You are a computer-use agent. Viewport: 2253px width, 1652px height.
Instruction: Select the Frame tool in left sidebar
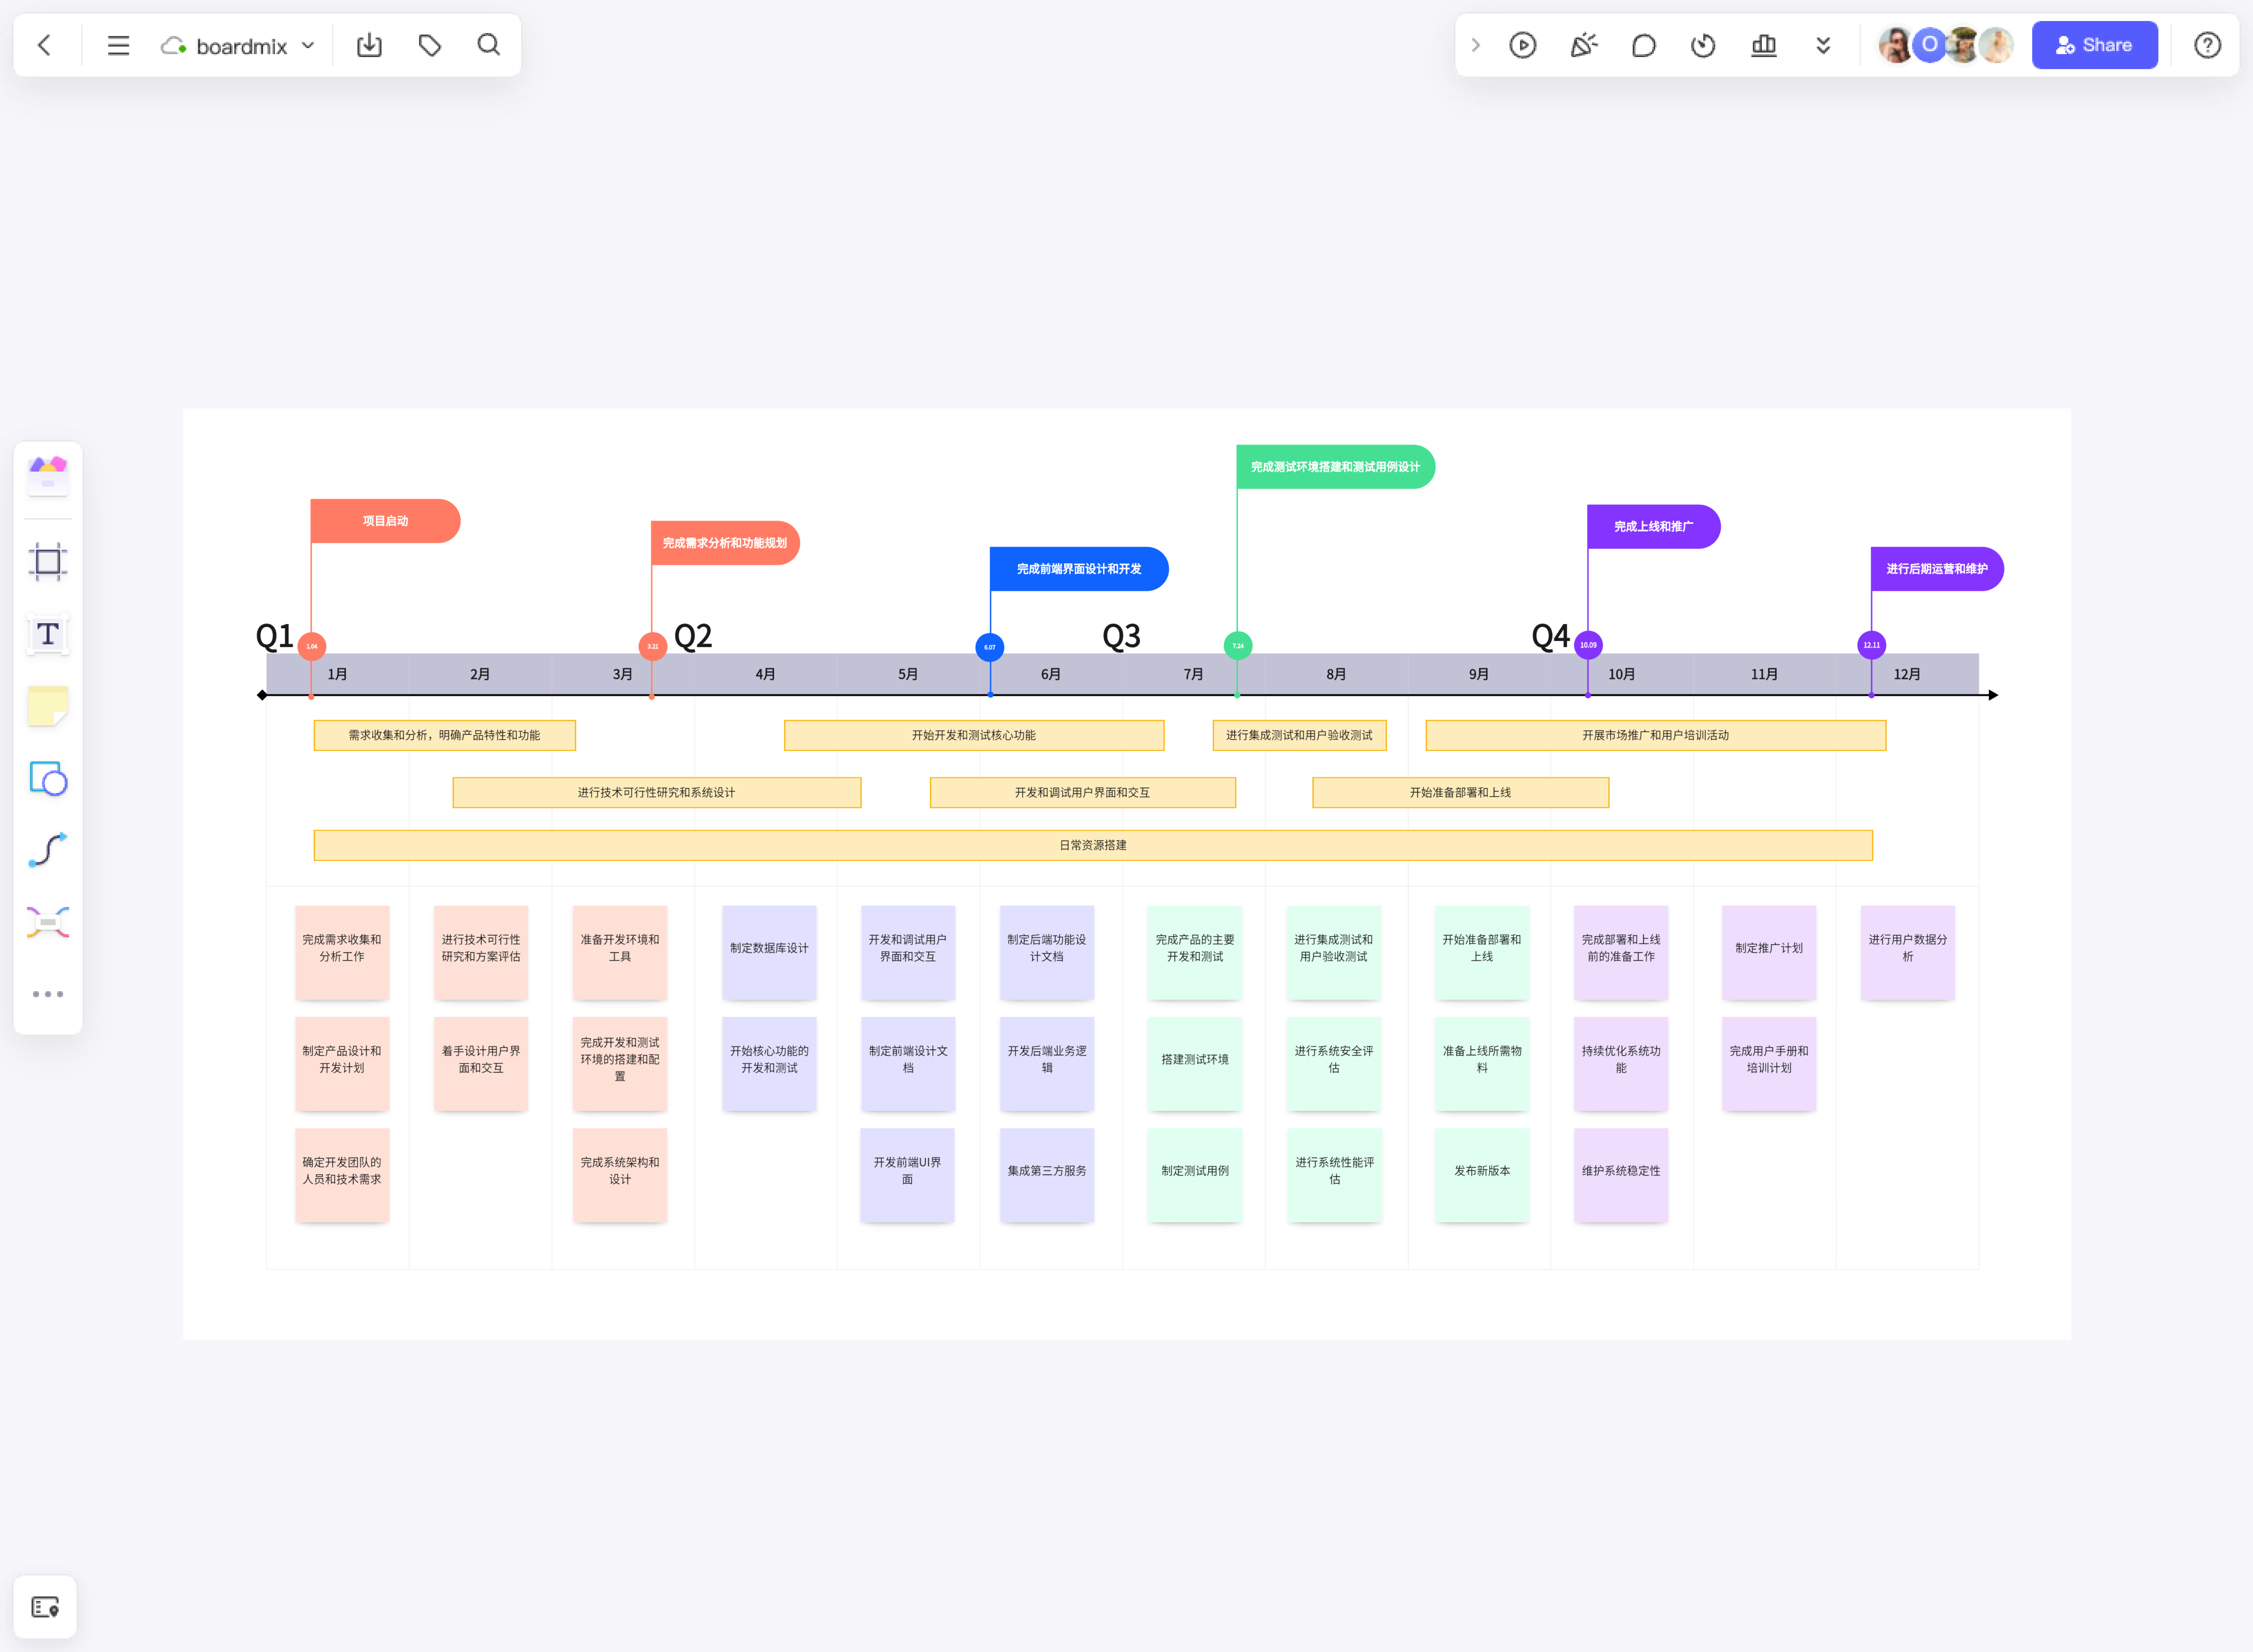tap(47, 561)
